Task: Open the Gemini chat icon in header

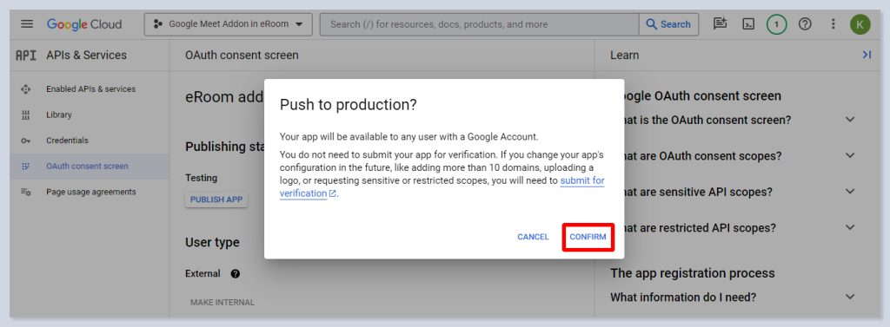Action: click(x=721, y=23)
